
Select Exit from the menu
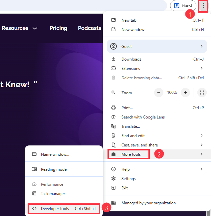(157, 188)
